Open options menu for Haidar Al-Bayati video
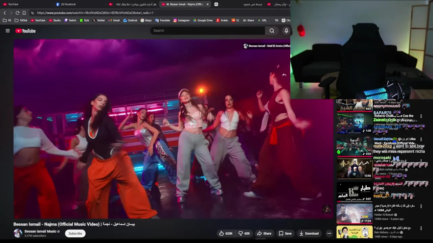This screenshot has height=243, width=433. (421, 206)
